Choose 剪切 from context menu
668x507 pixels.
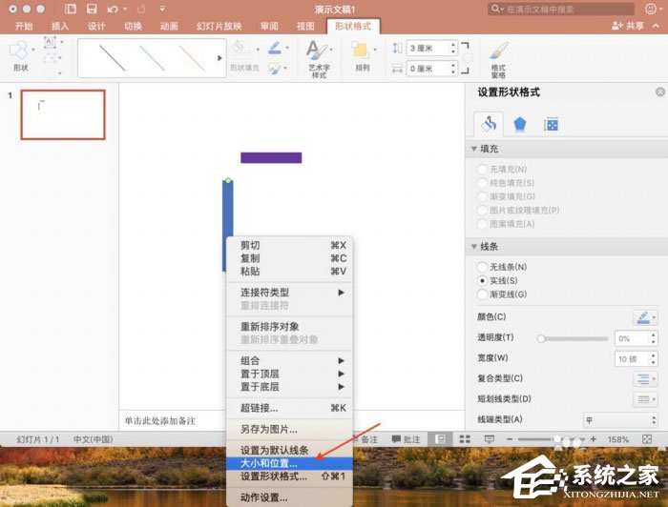[x=290, y=246]
